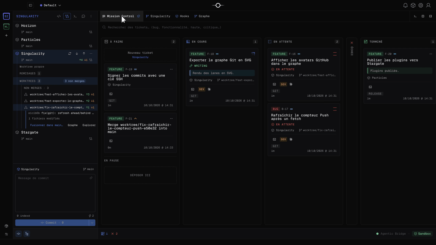Image resolution: width=436 pixels, height=245 pixels.
Task: Click the sync icon on Singularity repository row
Action: click(70, 54)
